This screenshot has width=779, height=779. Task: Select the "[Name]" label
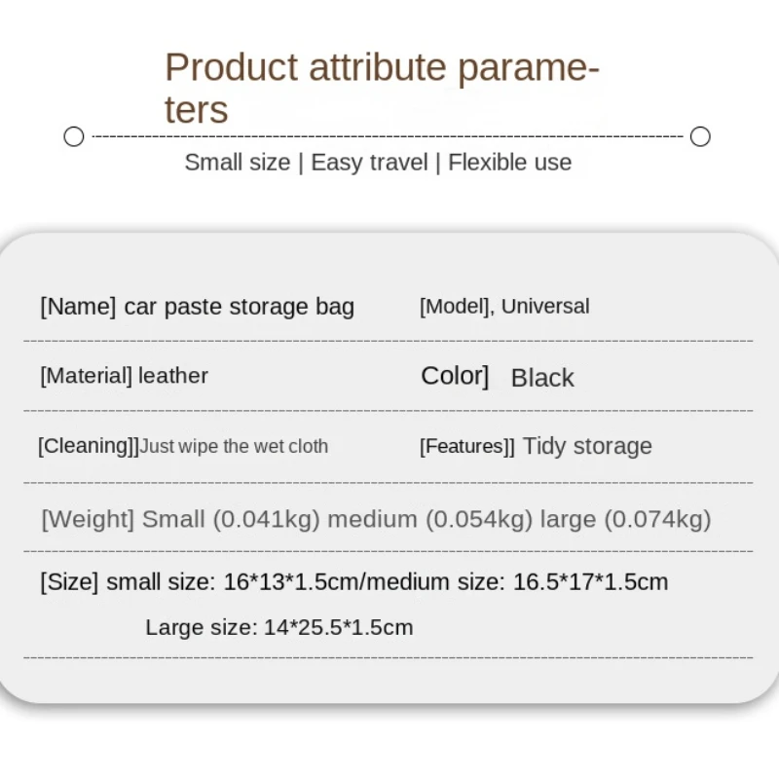coord(79,307)
